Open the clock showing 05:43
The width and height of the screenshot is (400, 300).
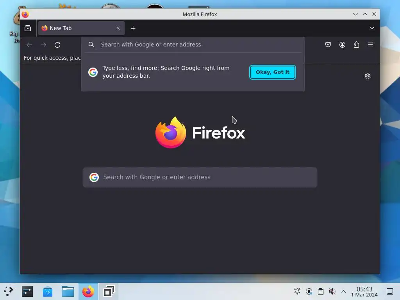364,291
